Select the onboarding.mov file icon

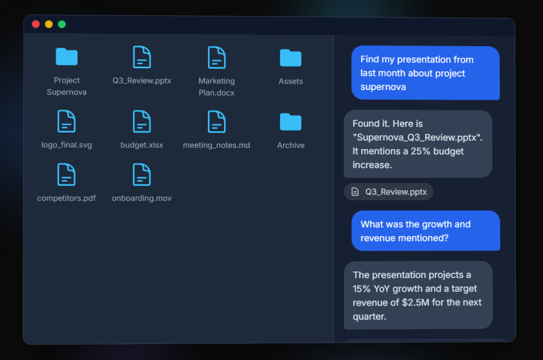142,175
